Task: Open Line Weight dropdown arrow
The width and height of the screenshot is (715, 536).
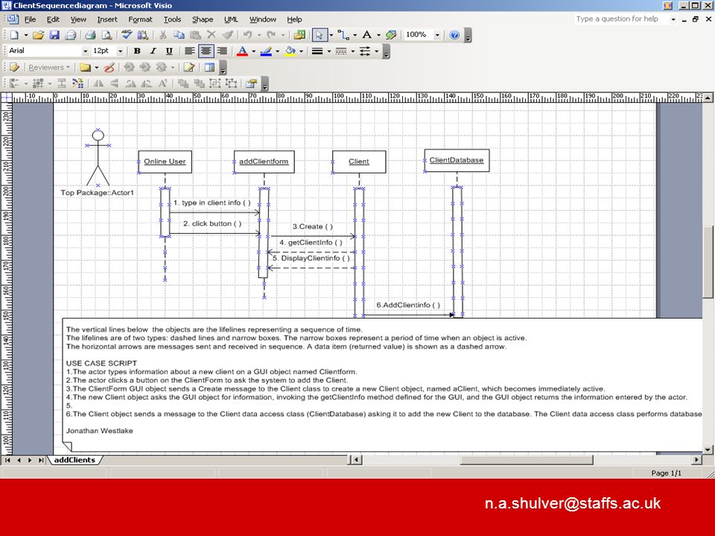Action: click(328, 51)
